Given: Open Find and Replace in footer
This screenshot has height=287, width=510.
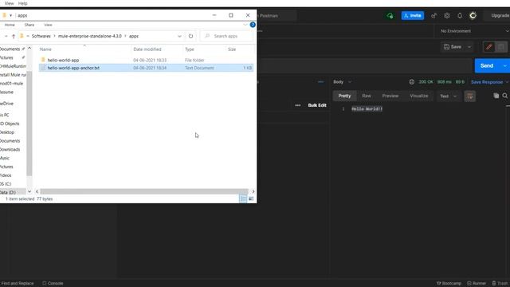Looking at the screenshot, I should pyautogui.click(x=18, y=284).
